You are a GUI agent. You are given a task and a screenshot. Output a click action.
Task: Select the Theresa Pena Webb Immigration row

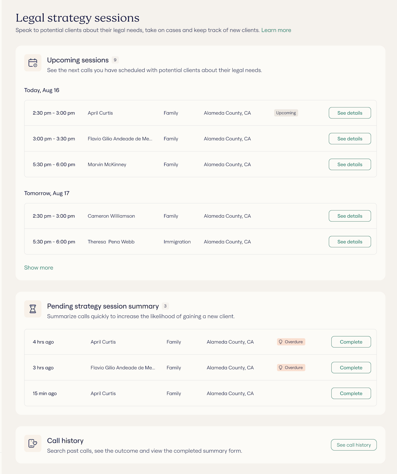[177, 242]
